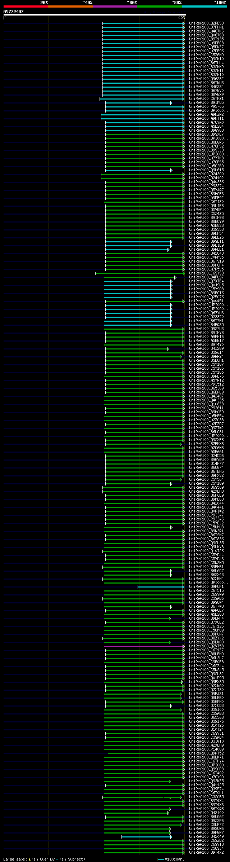This screenshot has height=862, width=230.
Task: Click the purple ~60% identity legend segment
Action: tap(115, 6)
